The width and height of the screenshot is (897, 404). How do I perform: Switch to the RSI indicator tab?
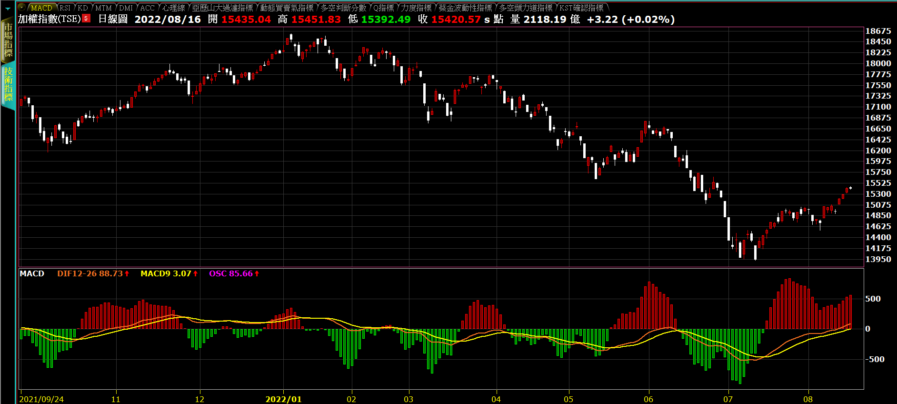click(65, 8)
